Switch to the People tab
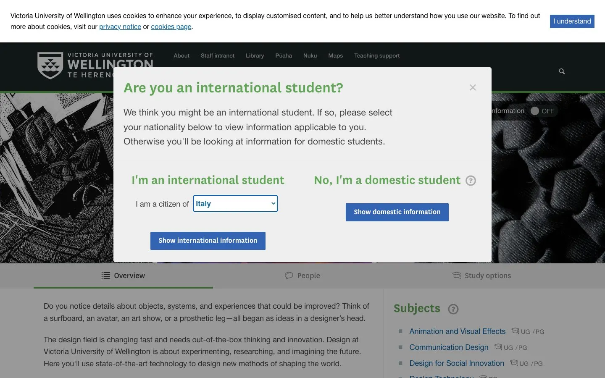Viewport: 605px width, 378px height. pyautogui.click(x=302, y=276)
